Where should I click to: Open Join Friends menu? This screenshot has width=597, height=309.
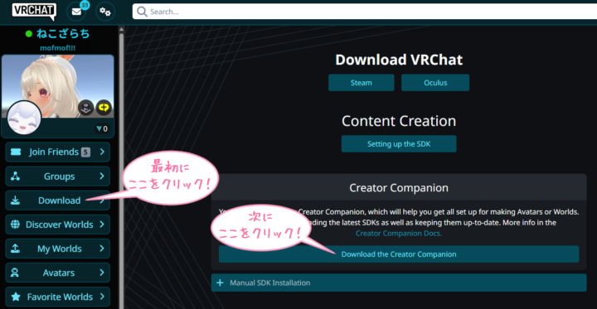pyautogui.click(x=57, y=152)
